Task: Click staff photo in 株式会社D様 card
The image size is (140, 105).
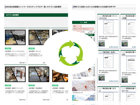Action: pyautogui.click(x=125, y=44)
